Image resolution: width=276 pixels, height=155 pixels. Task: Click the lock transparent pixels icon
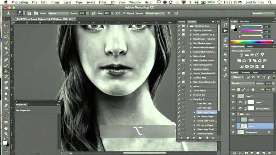coord(239,90)
